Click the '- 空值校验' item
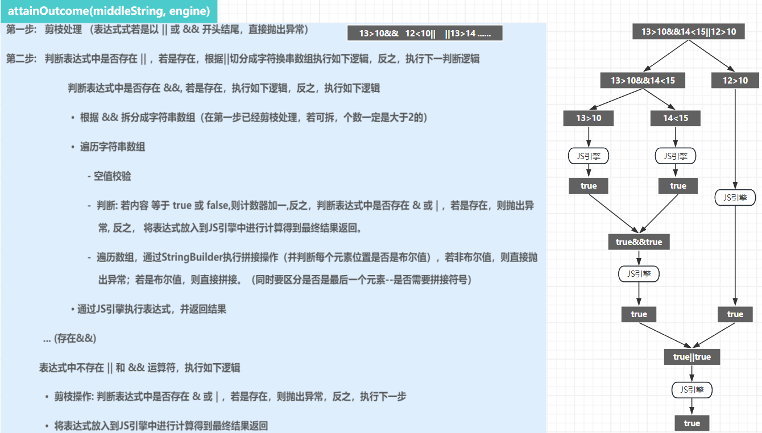This screenshot has height=433, width=762. tap(109, 176)
